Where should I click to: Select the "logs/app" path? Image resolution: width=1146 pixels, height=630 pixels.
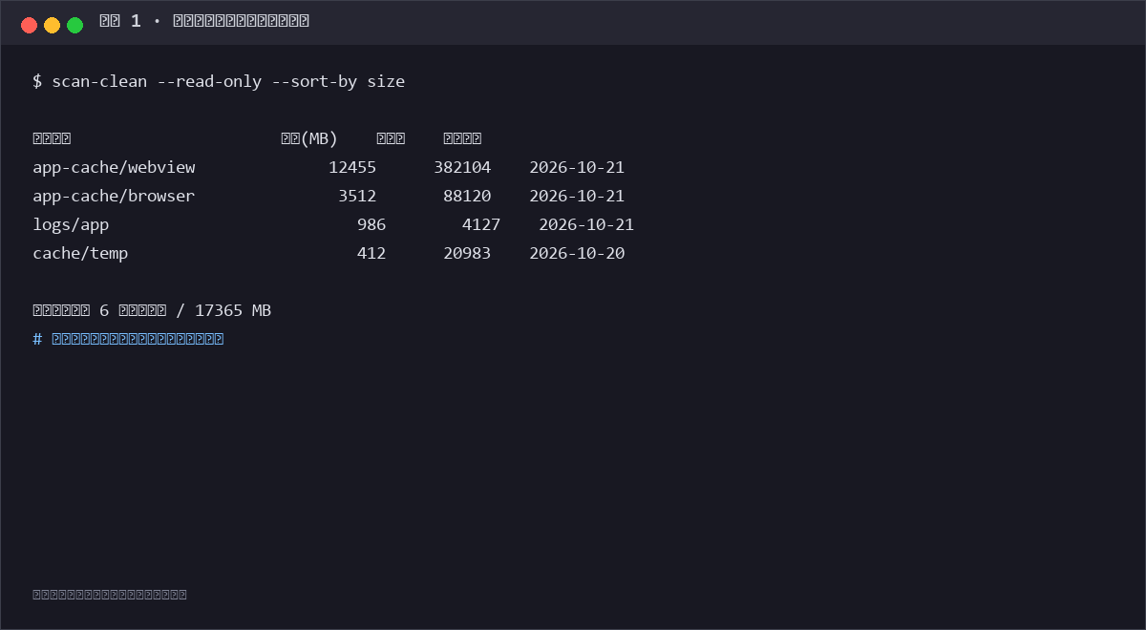pos(71,224)
